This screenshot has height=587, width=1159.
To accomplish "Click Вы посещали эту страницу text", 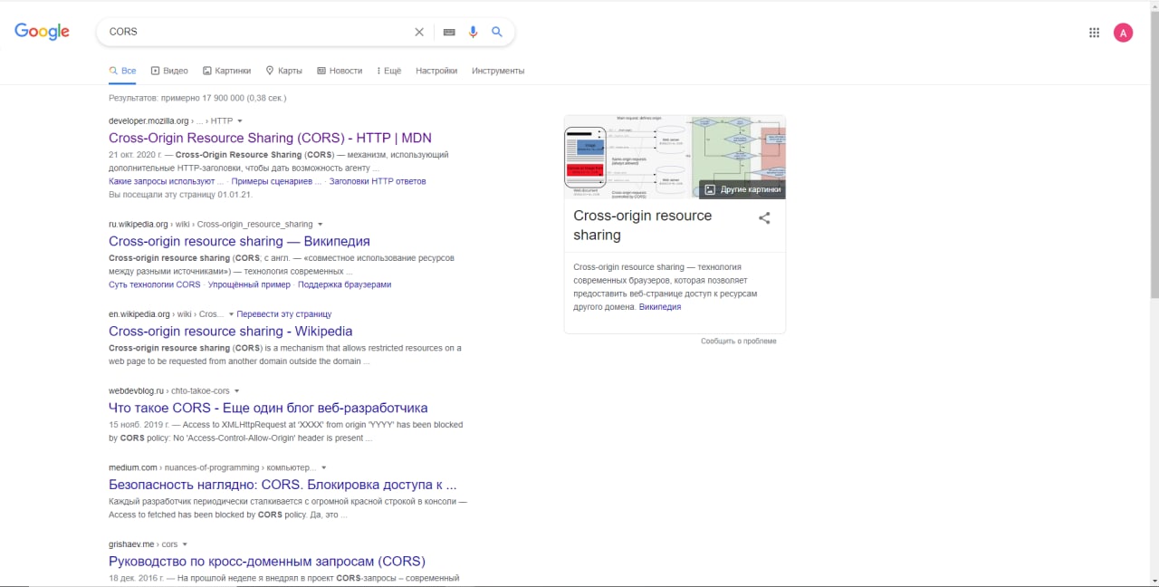I will tap(180, 195).
